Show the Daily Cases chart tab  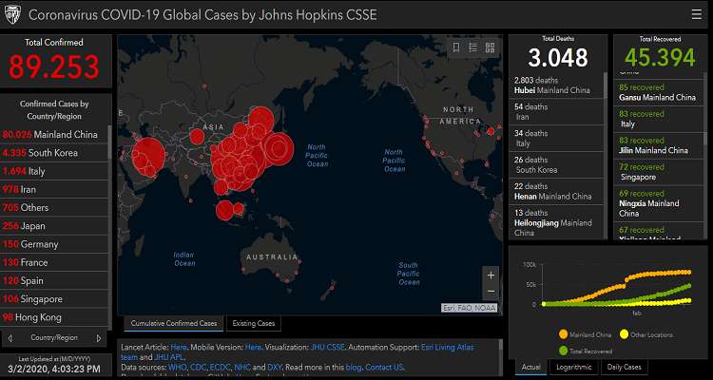point(625,367)
